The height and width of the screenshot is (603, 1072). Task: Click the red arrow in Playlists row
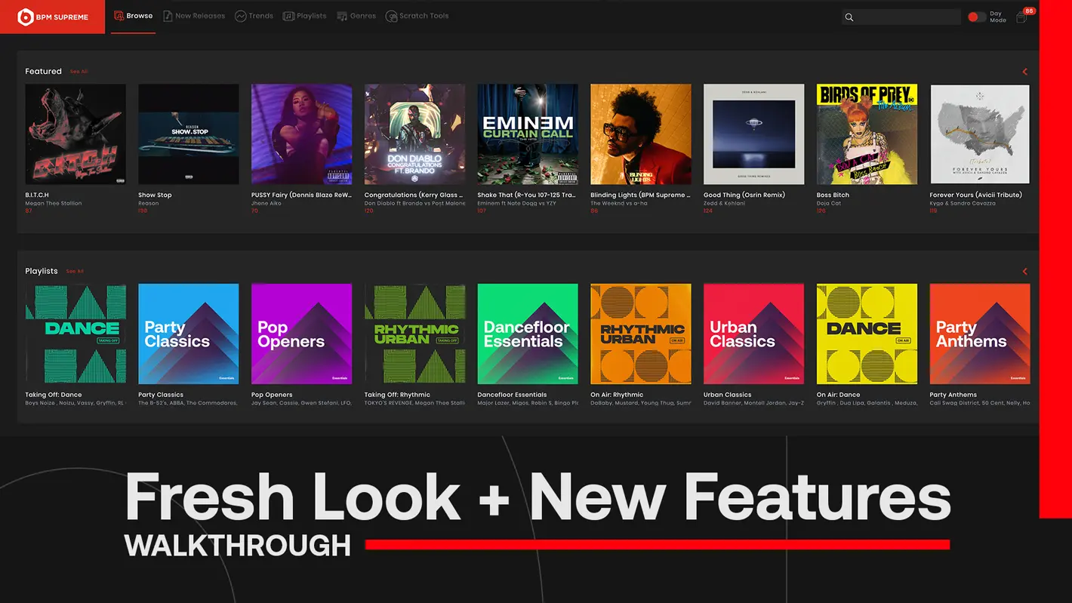[1024, 272]
